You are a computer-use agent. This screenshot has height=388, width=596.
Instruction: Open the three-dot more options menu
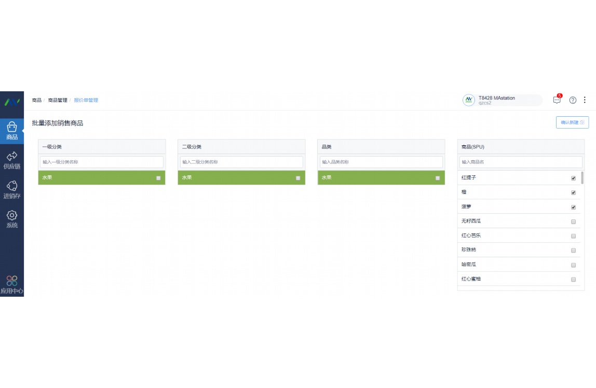pos(585,100)
